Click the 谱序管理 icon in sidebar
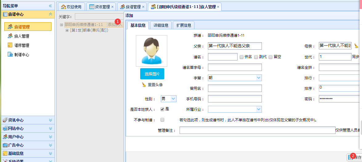 tap(10, 45)
